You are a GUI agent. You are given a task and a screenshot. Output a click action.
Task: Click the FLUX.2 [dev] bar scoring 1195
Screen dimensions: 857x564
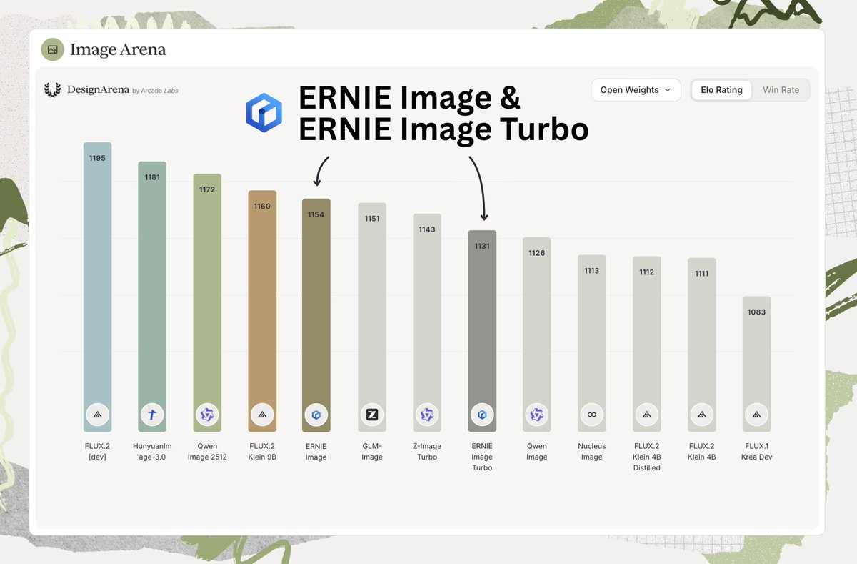pyautogui.click(x=97, y=287)
